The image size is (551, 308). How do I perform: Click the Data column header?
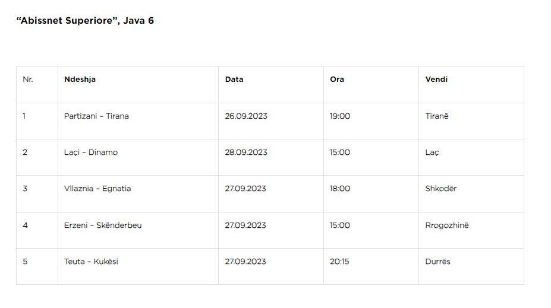coord(271,84)
